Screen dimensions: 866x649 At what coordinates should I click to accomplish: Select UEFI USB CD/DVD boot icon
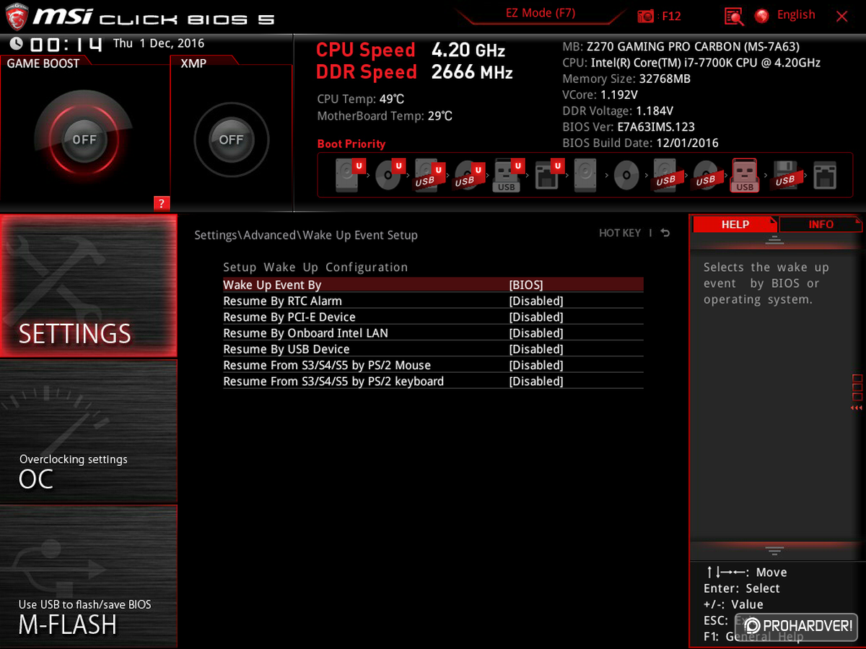[x=468, y=175]
